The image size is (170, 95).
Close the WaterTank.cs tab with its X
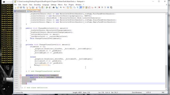(x=39, y=11)
